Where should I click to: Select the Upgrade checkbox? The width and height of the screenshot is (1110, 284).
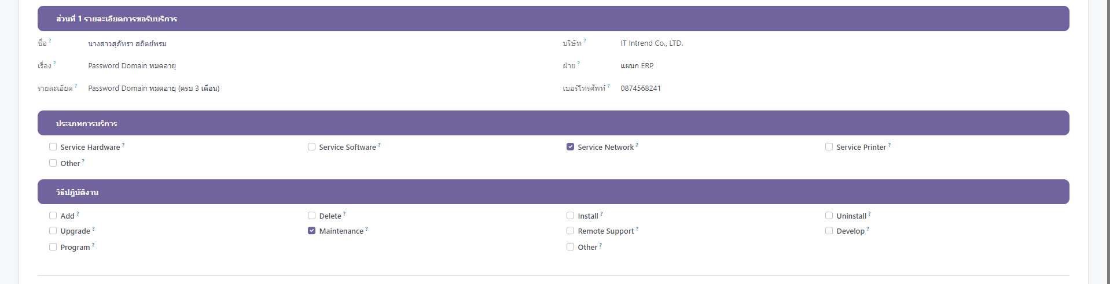(x=53, y=231)
